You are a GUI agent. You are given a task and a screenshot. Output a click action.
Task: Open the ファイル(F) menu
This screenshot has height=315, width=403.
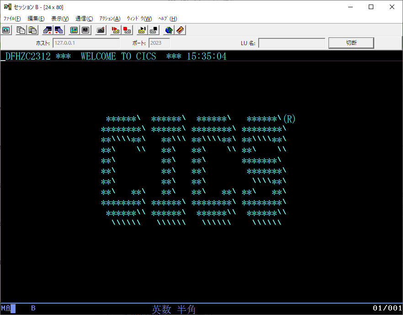12,19
